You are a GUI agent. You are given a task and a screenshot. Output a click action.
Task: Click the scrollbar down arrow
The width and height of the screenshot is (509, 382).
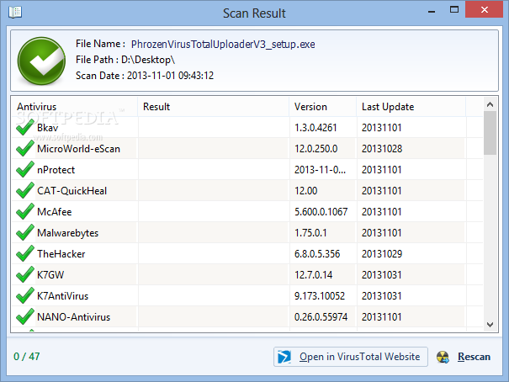pyautogui.click(x=490, y=325)
